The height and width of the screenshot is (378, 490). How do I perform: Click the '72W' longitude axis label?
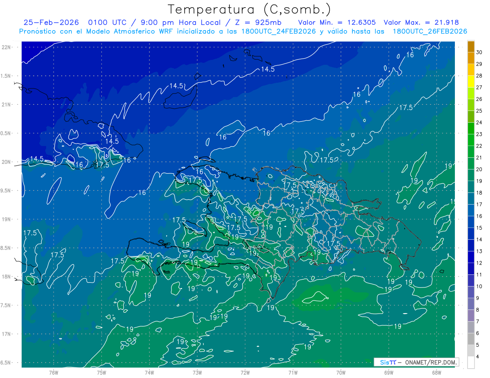pyautogui.click(x=245, y=373)
